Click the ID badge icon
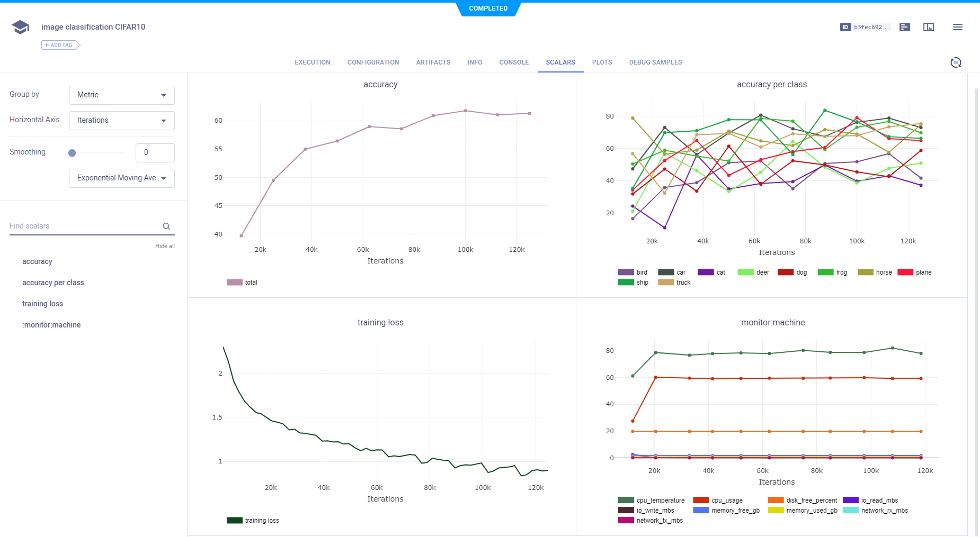The width and height of the screenshot is (980, 537). [845, 27]
